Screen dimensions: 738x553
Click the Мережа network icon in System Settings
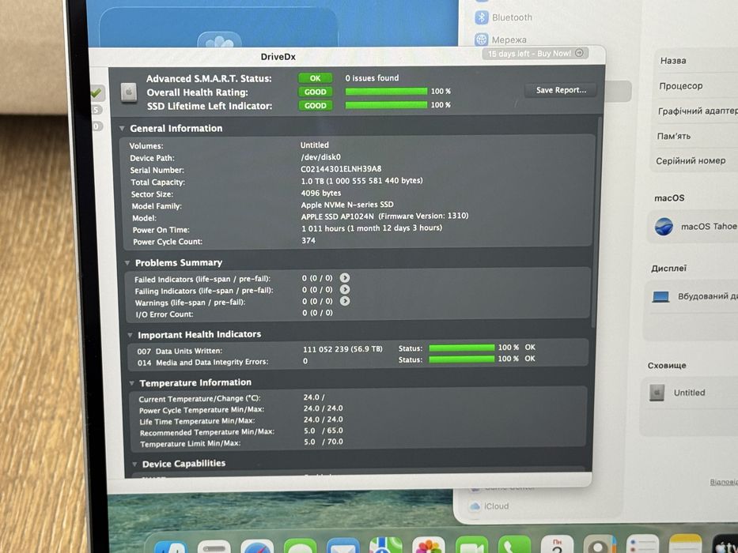click(481, 39)
